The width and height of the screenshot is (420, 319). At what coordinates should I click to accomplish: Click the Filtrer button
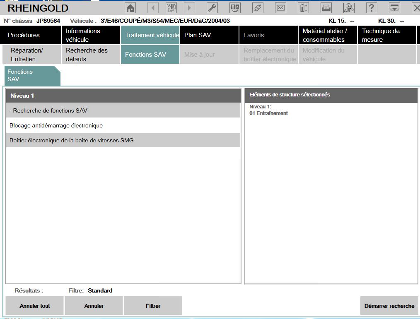coord(153,306)
